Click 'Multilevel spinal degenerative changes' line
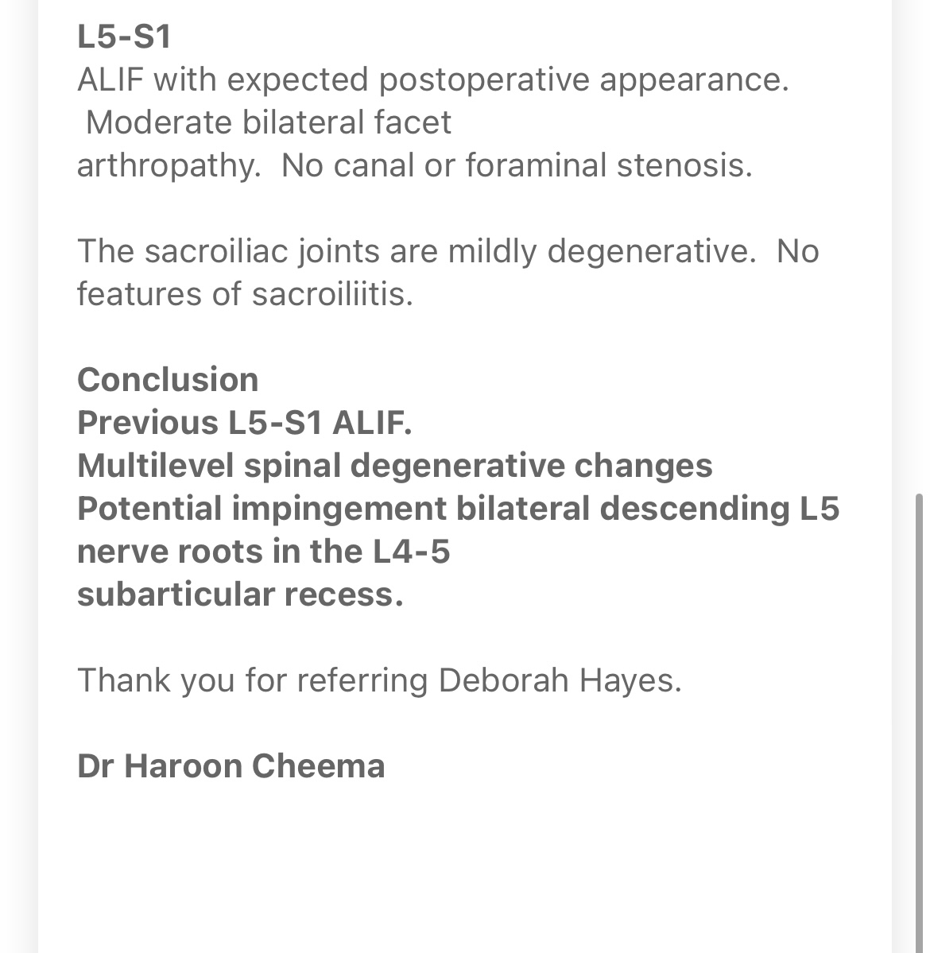Image resolution: width=930 pixels, height=953 pixels. 394,466
